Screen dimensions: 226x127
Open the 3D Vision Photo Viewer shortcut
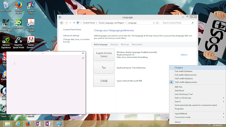tap(6, 25)
